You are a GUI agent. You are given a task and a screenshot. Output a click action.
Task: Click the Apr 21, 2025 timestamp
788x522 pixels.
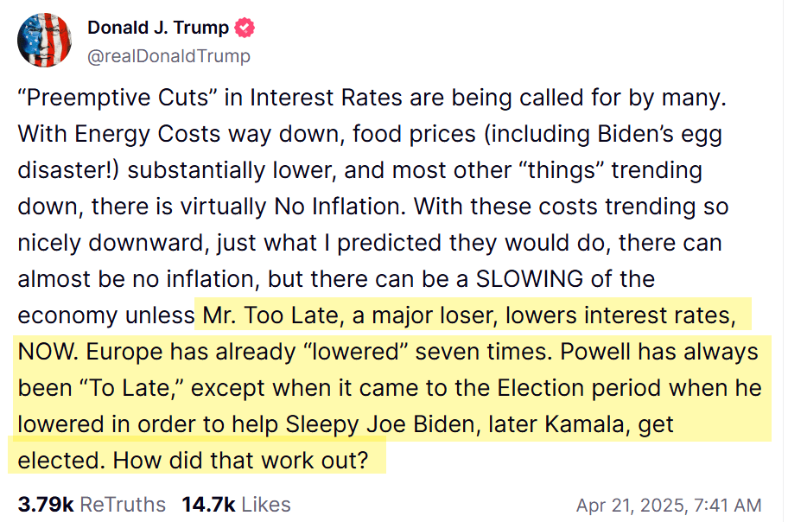pos(668,505)
